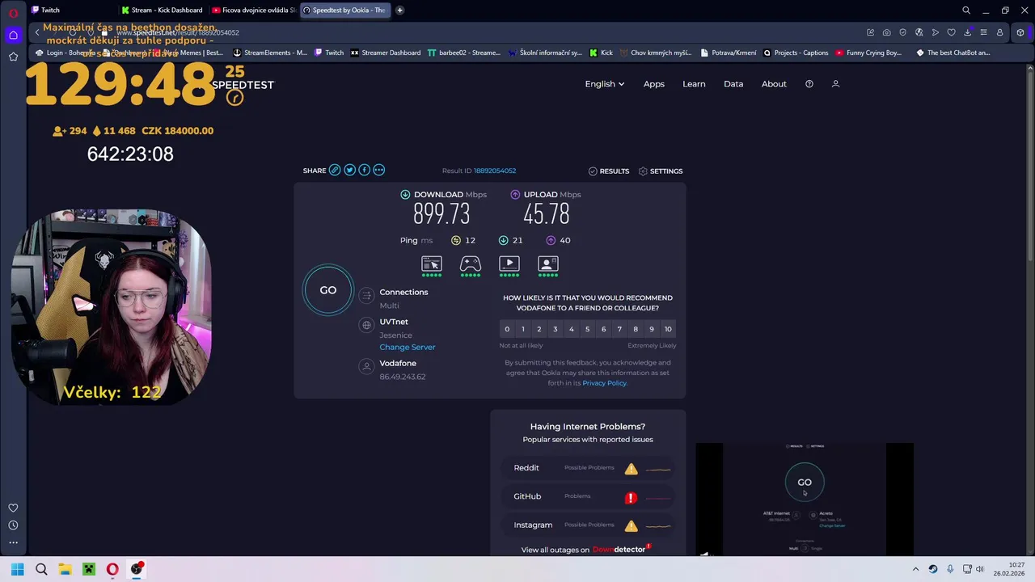Viewport: 1035px width, 582px height.
Task: Open Windows taskbar search
Action: pyautogui.click(x=41, y=569)
